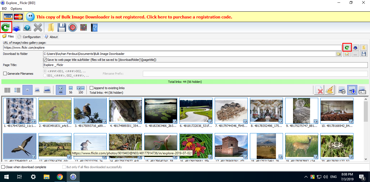This screenshot has height=182, width=370.
Task: Switch to detailed list view icon
Action: 17,90
